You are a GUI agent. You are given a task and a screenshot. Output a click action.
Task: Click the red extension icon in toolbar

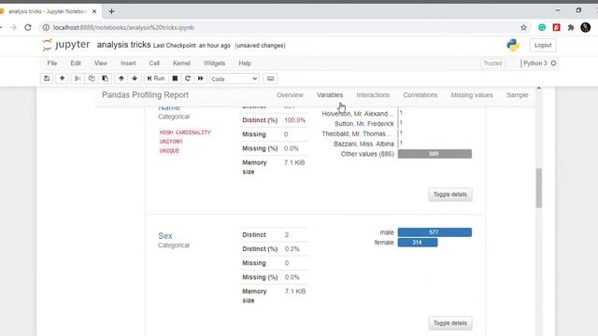click(557, 27)
